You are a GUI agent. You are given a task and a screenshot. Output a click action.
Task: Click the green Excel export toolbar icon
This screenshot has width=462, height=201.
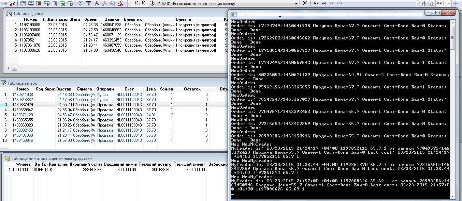[63, 4]
